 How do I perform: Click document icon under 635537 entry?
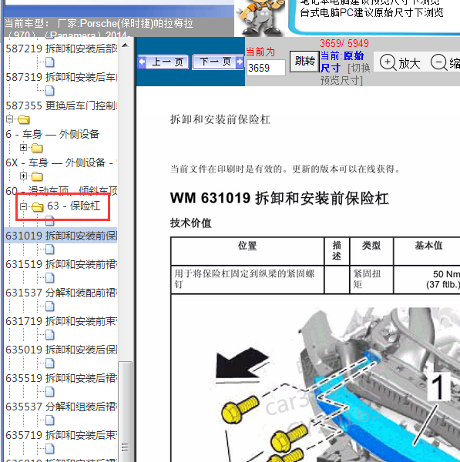[50, 420]
